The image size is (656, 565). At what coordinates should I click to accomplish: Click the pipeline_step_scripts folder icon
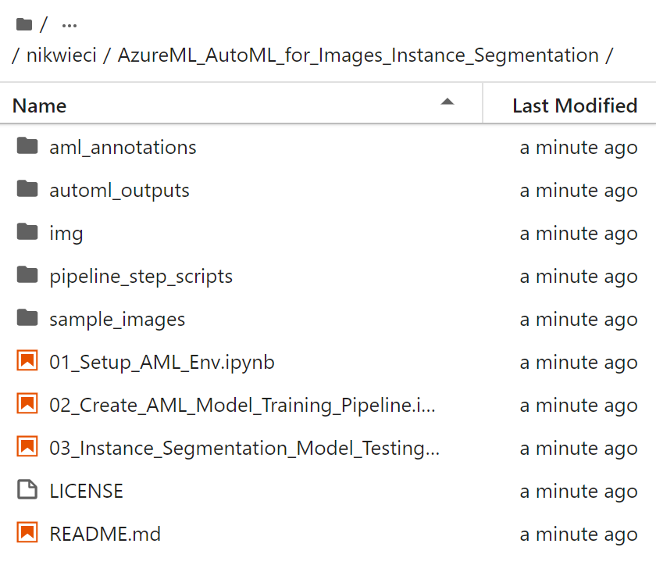tap(27, 276)
